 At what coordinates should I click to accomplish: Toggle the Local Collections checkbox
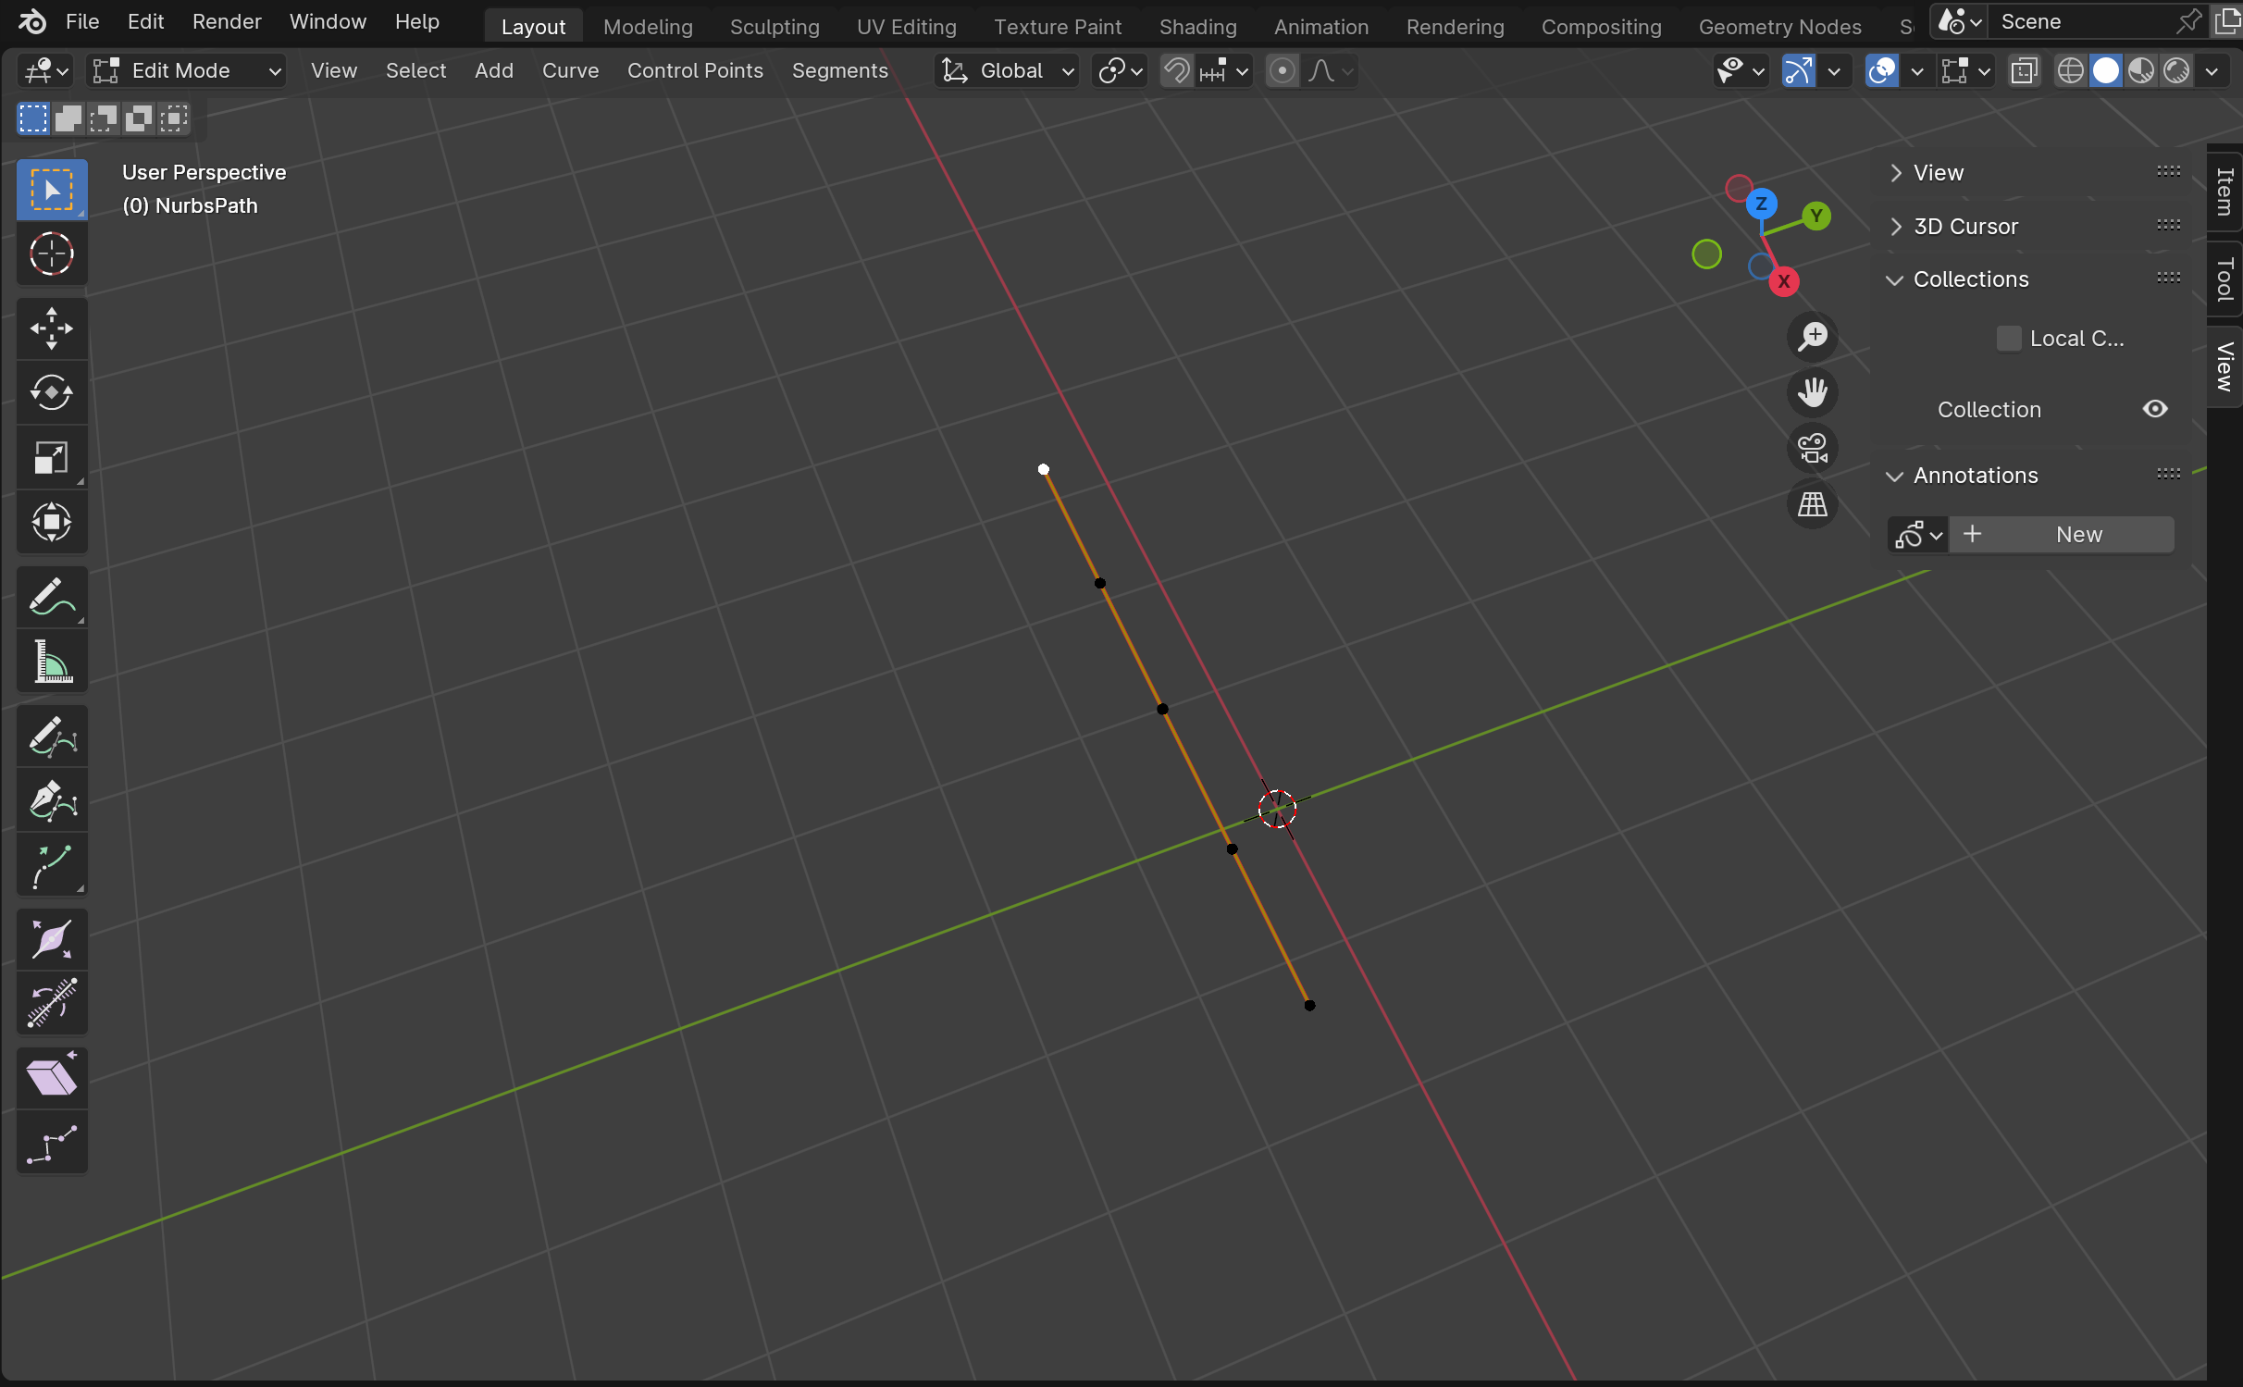[2008, 339]
